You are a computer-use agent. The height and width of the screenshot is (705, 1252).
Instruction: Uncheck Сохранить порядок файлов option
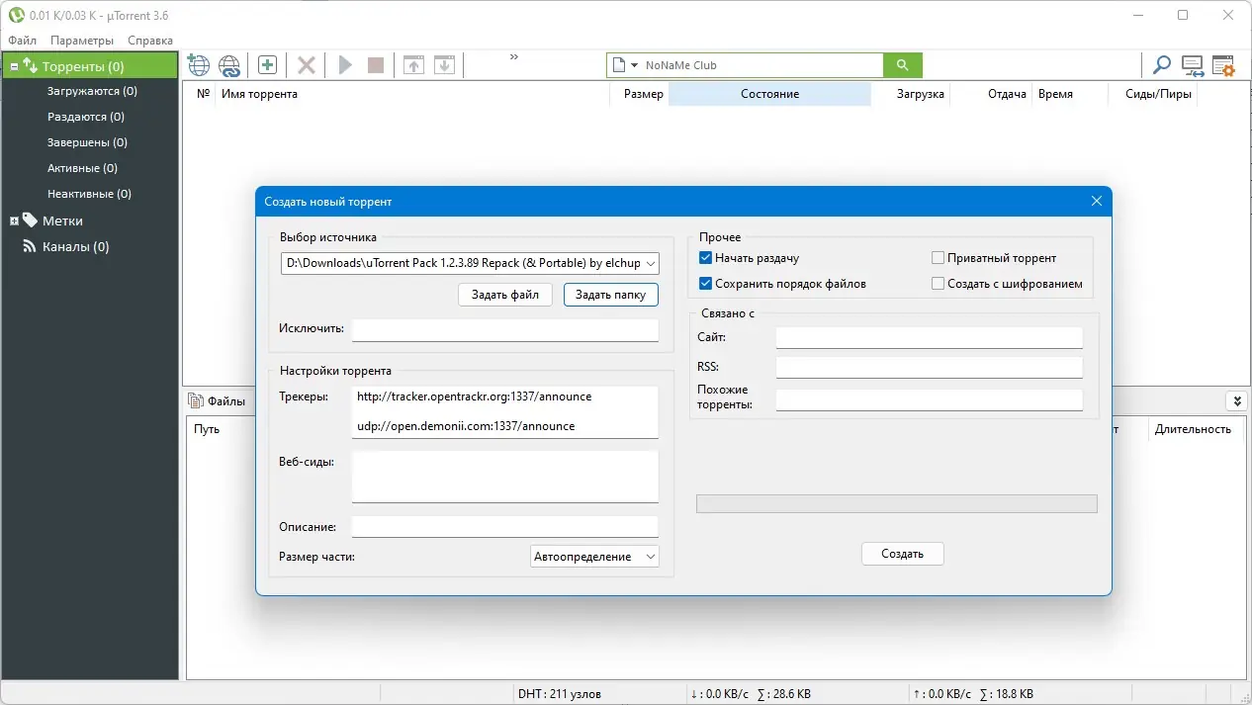705,284
